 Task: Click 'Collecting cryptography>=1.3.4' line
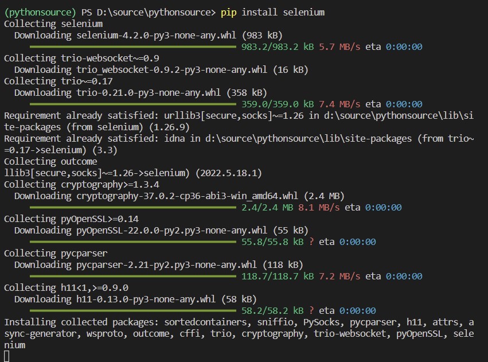click(x=81, y=185)
